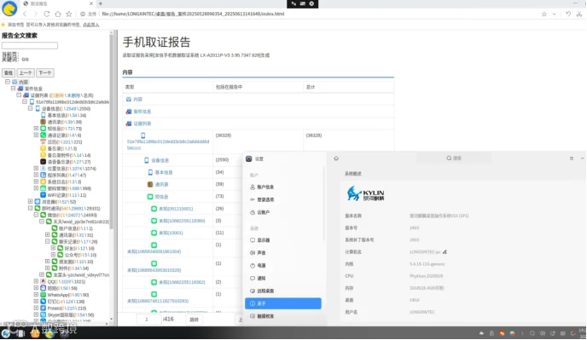Screen dimensions: 587x340
Task: Expand the QQ tree node
Action: coord(36,282)
